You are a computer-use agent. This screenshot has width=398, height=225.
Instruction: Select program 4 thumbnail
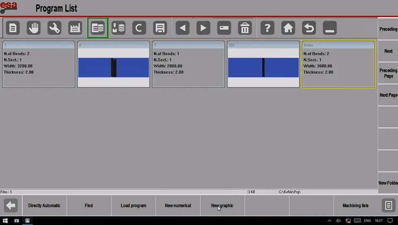tap(114, 64)
